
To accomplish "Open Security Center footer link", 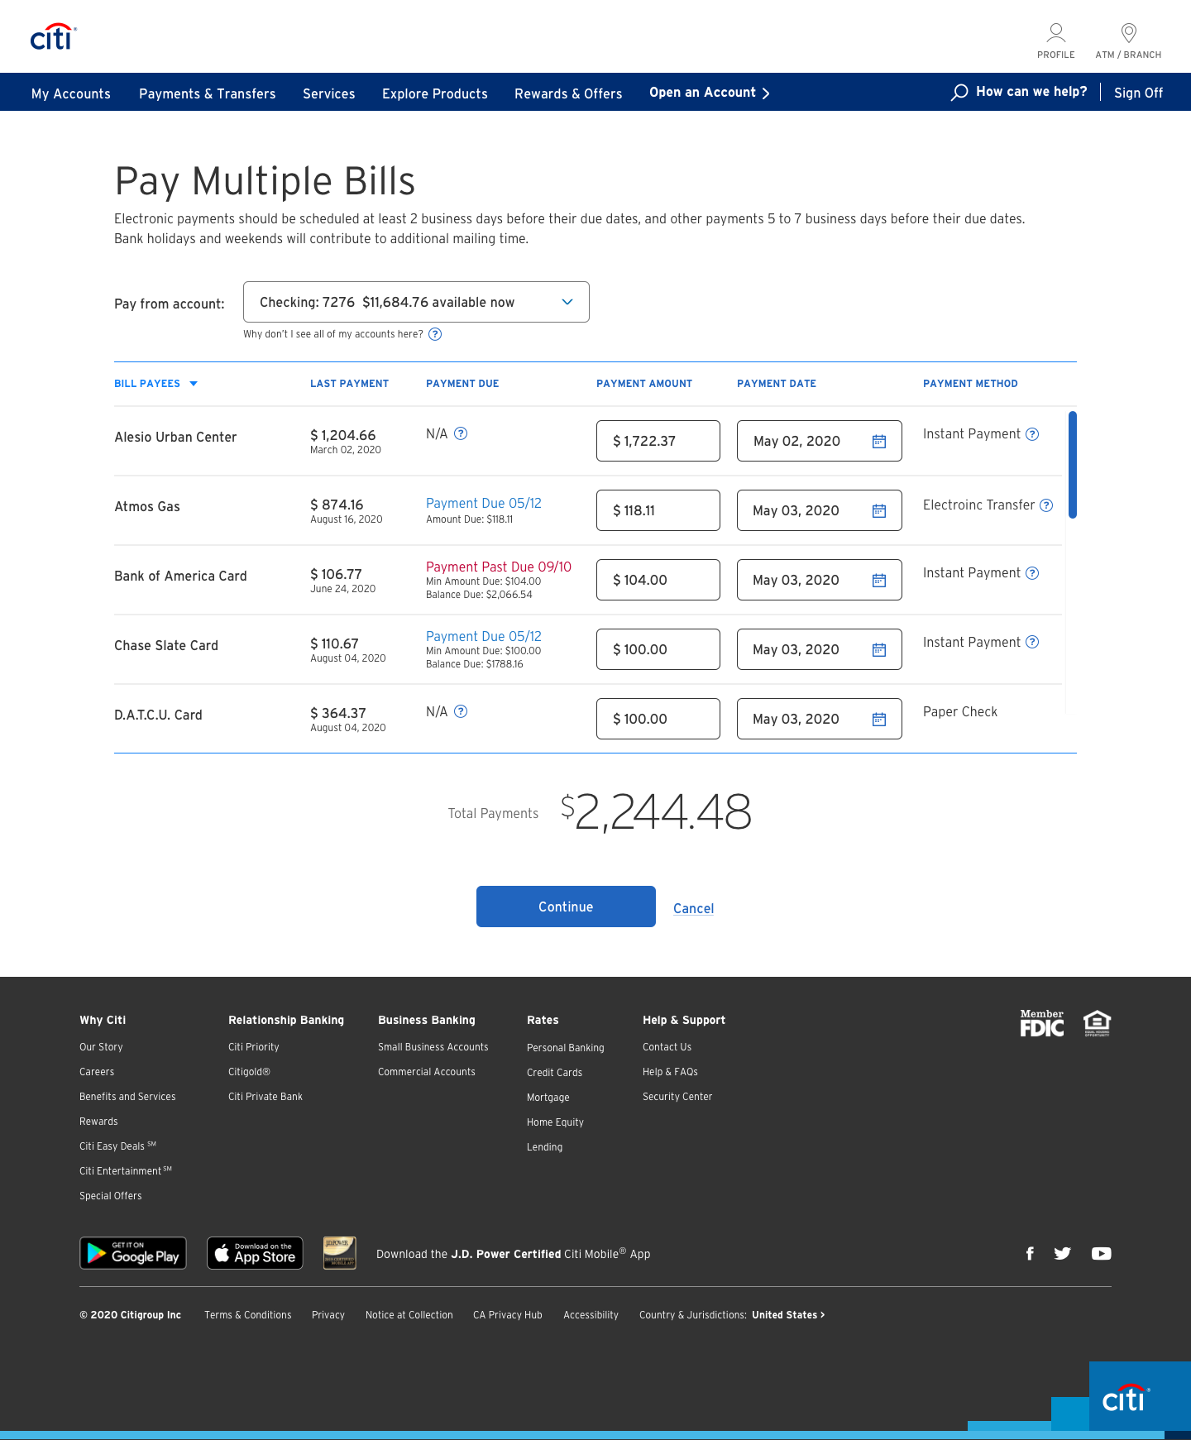I will tap(677, 1097).
